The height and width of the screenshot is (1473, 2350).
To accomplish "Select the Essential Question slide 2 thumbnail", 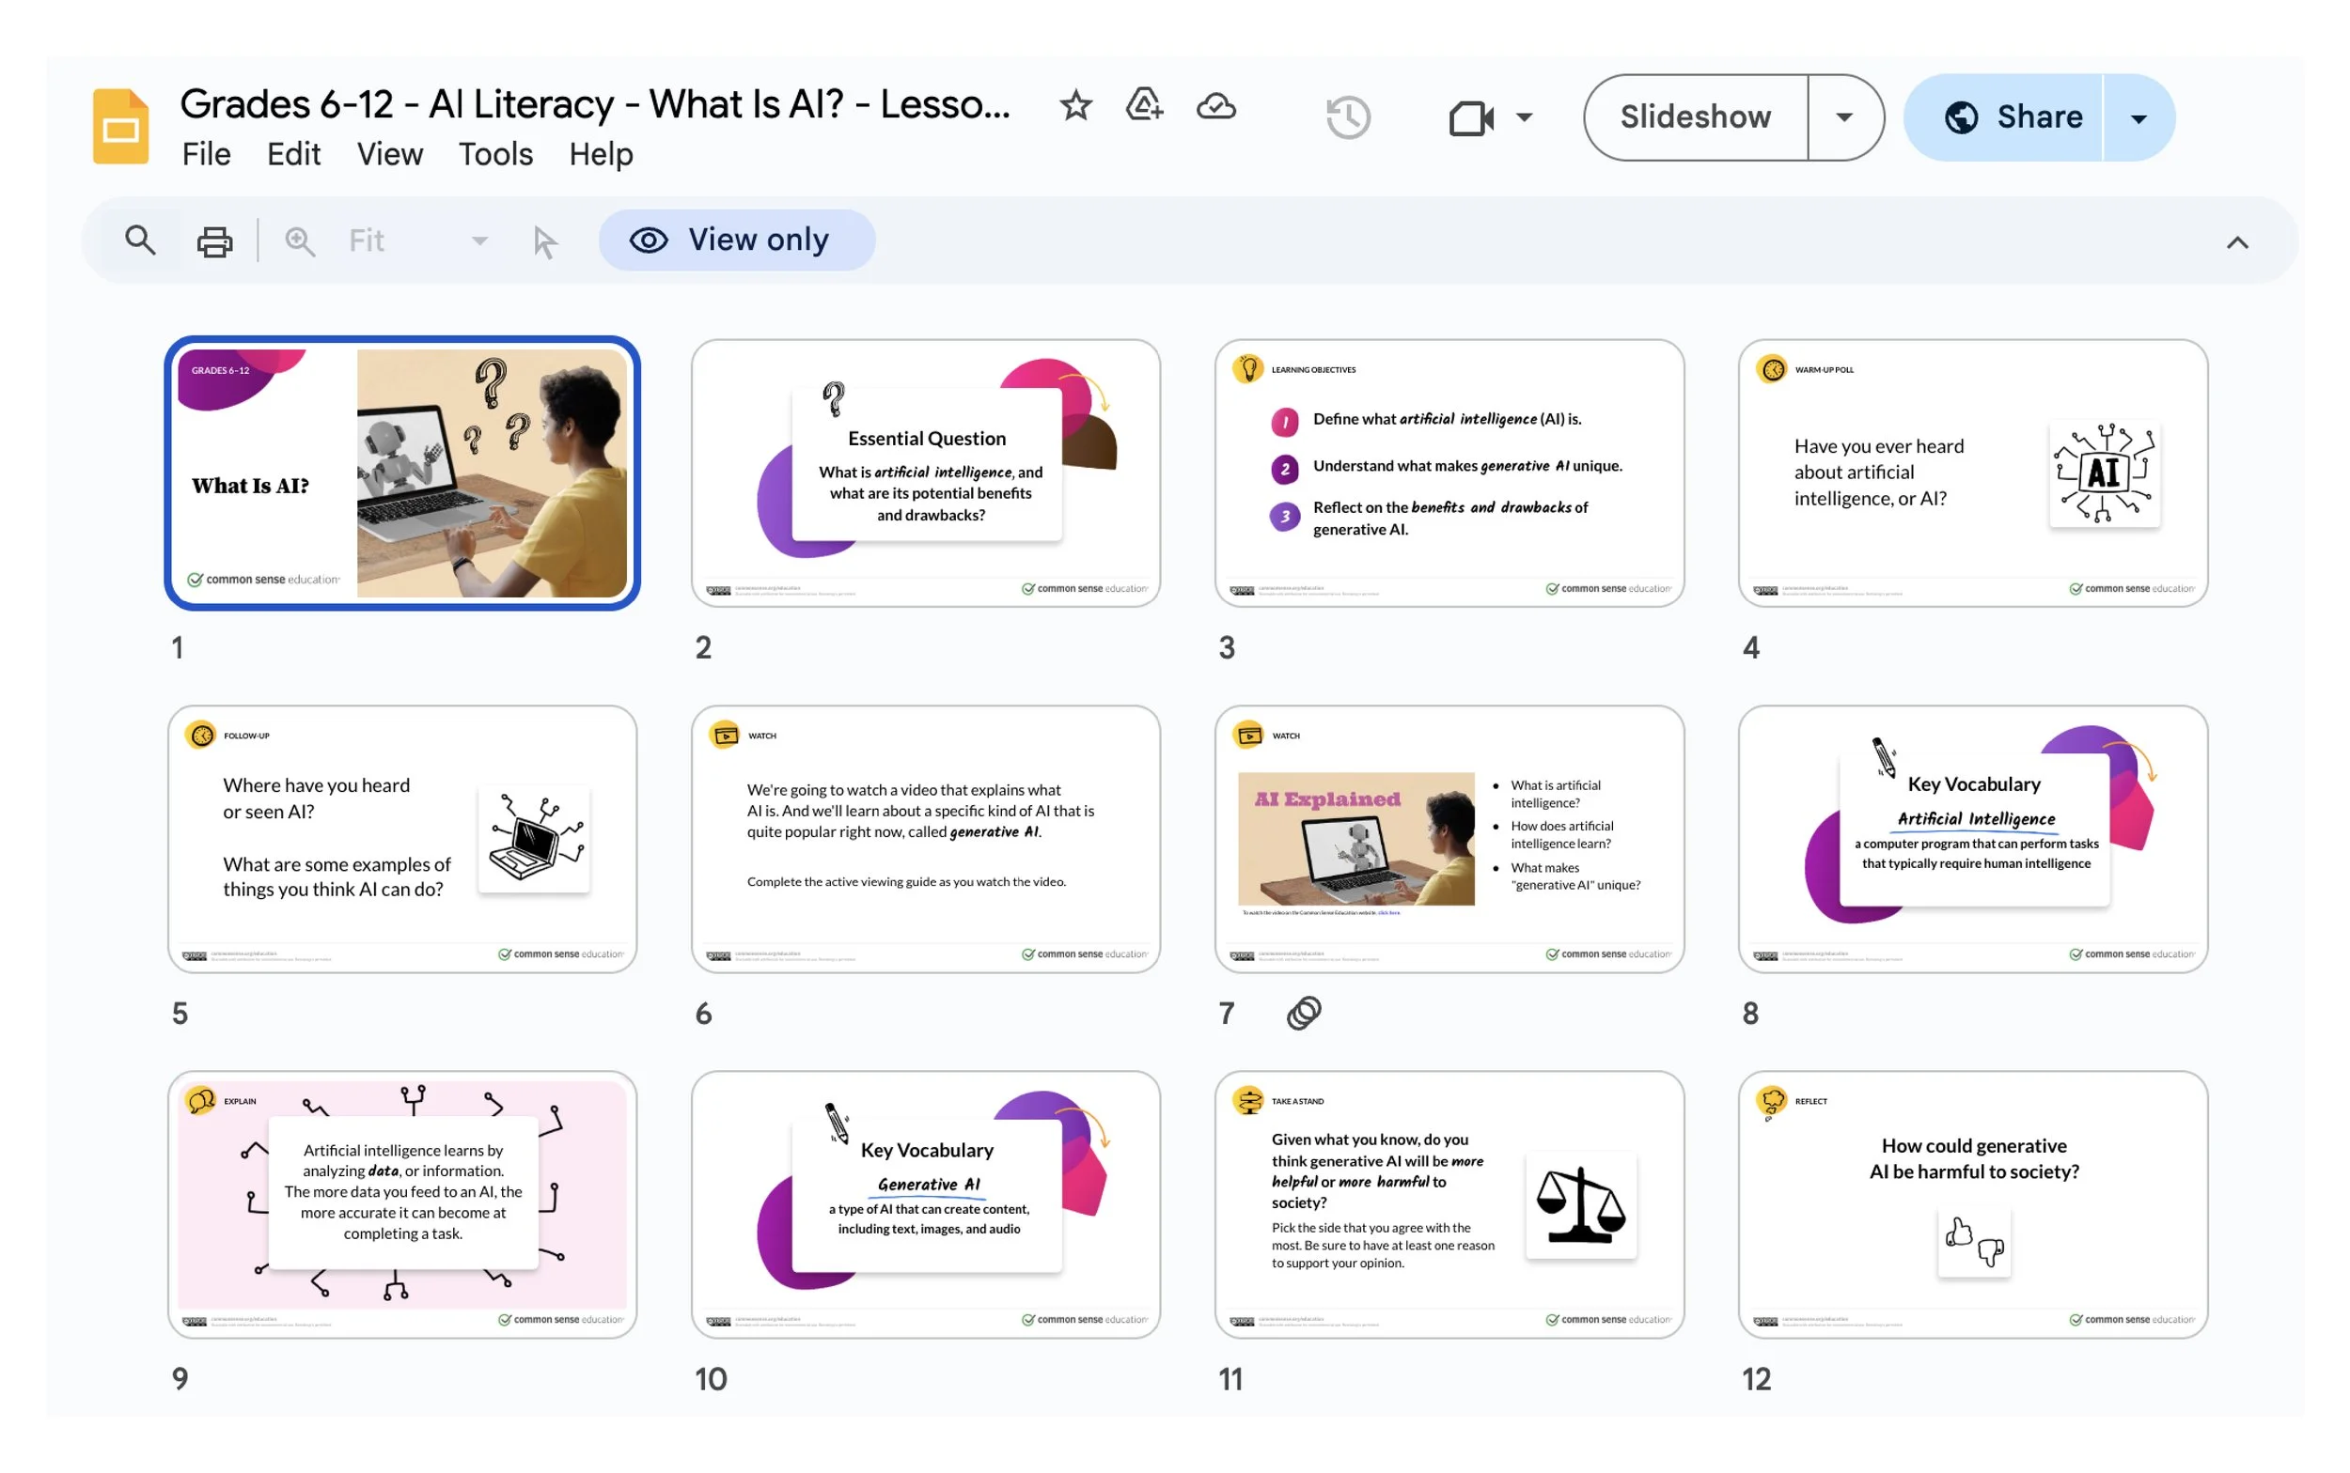I will tap(925, 473).
